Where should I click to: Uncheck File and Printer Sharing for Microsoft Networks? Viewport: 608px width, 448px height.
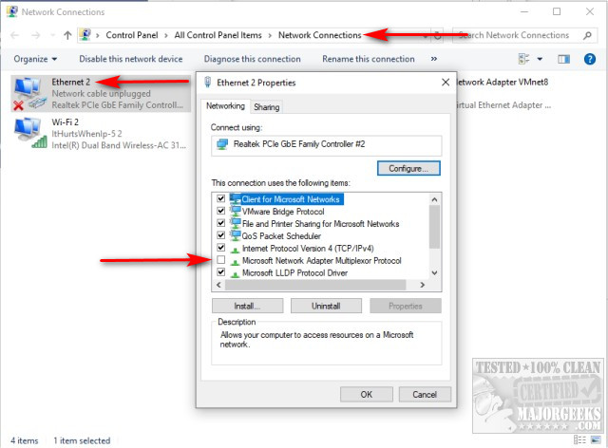(x=221, y=223)
